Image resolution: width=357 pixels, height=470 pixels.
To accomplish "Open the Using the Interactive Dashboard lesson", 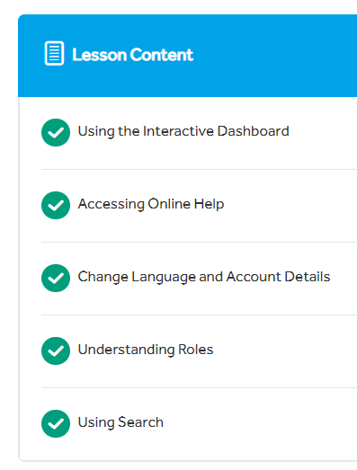I will pyautogui.click(x=183, y=131).
